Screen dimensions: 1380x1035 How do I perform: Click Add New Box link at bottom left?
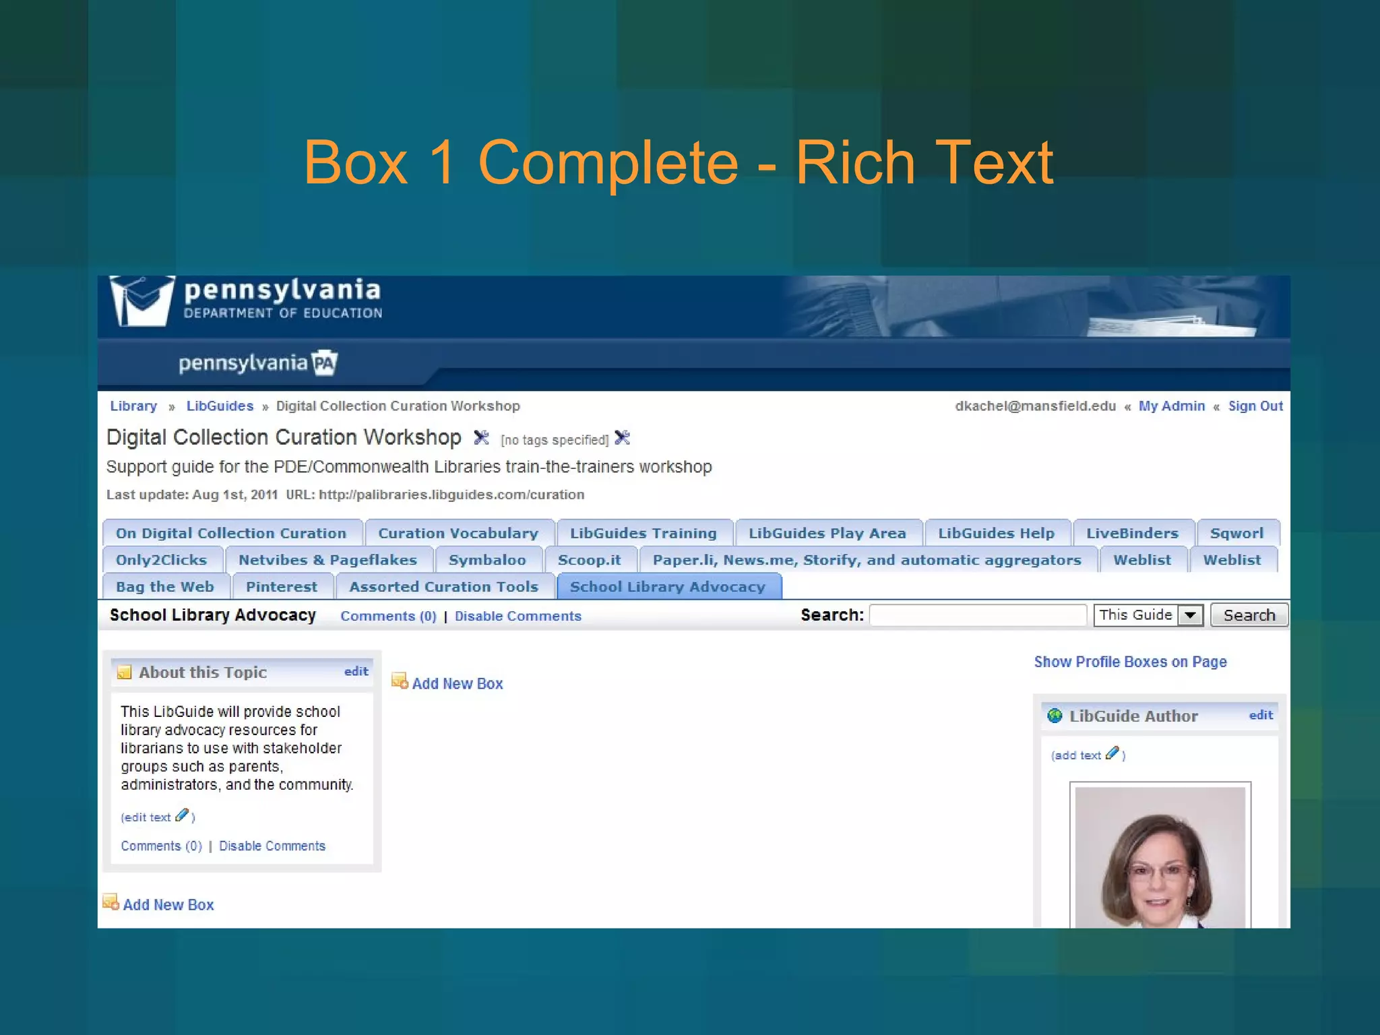tap(168, 904)
